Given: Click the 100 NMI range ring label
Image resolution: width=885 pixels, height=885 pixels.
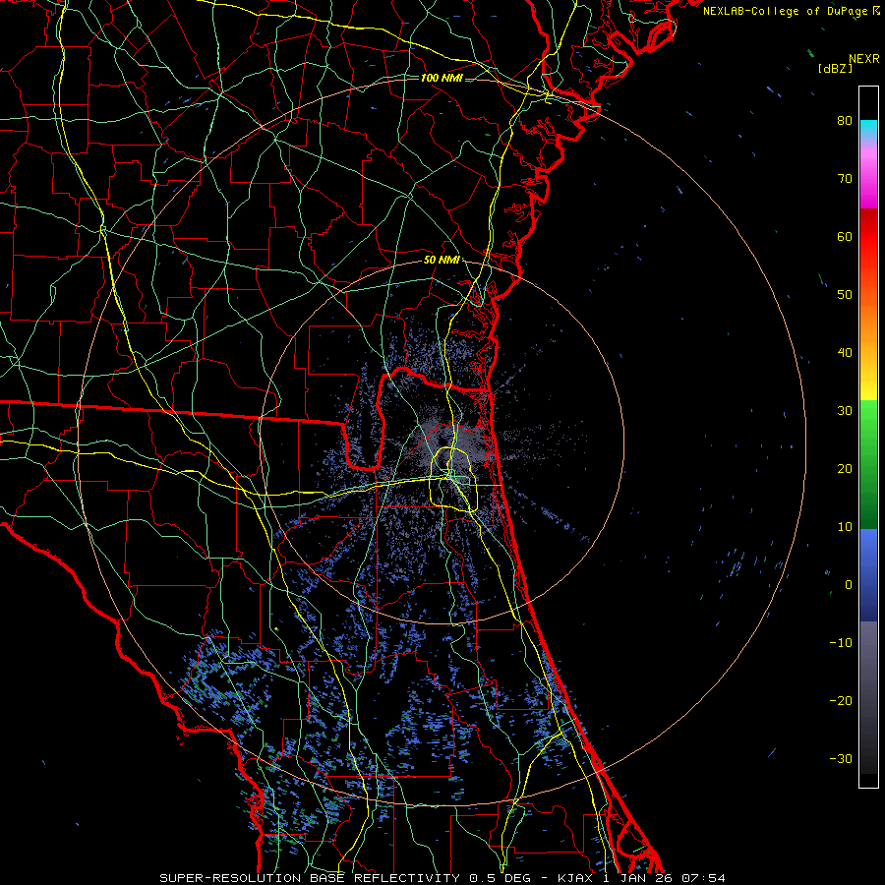Looking at the screenshot, I should point(442,78).
